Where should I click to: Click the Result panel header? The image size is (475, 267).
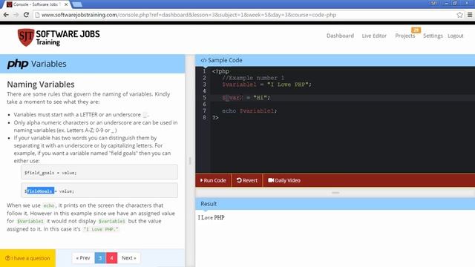tap(335, 204)
